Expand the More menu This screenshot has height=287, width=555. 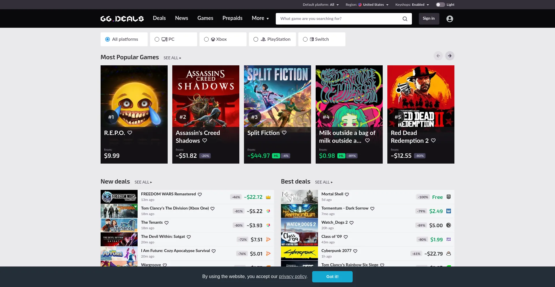pos(260,18)
